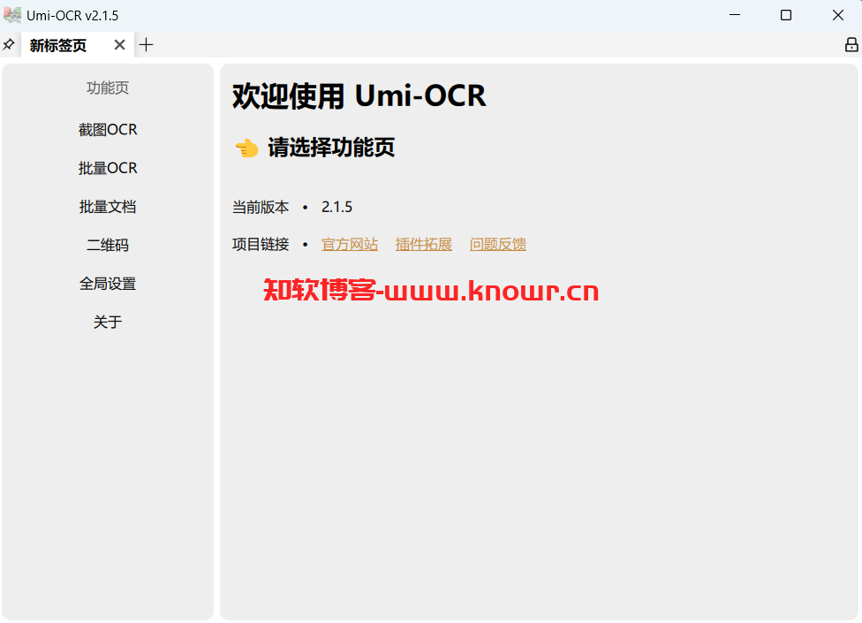This screenshot has width=862, height=623.
Task: Open the 批量OCR function page
Action: click(x=108, y=168)
